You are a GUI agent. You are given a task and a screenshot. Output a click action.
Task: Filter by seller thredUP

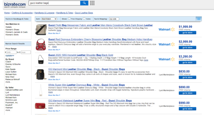(9, 105)
